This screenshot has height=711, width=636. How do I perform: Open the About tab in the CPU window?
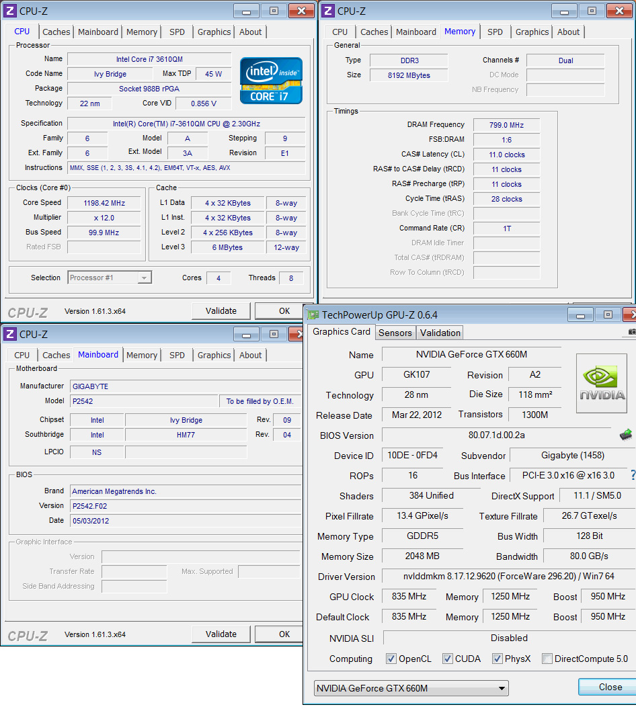point(250,32)
